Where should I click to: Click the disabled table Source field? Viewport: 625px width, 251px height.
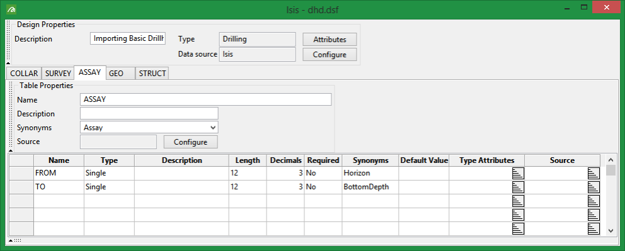(118, 142)
